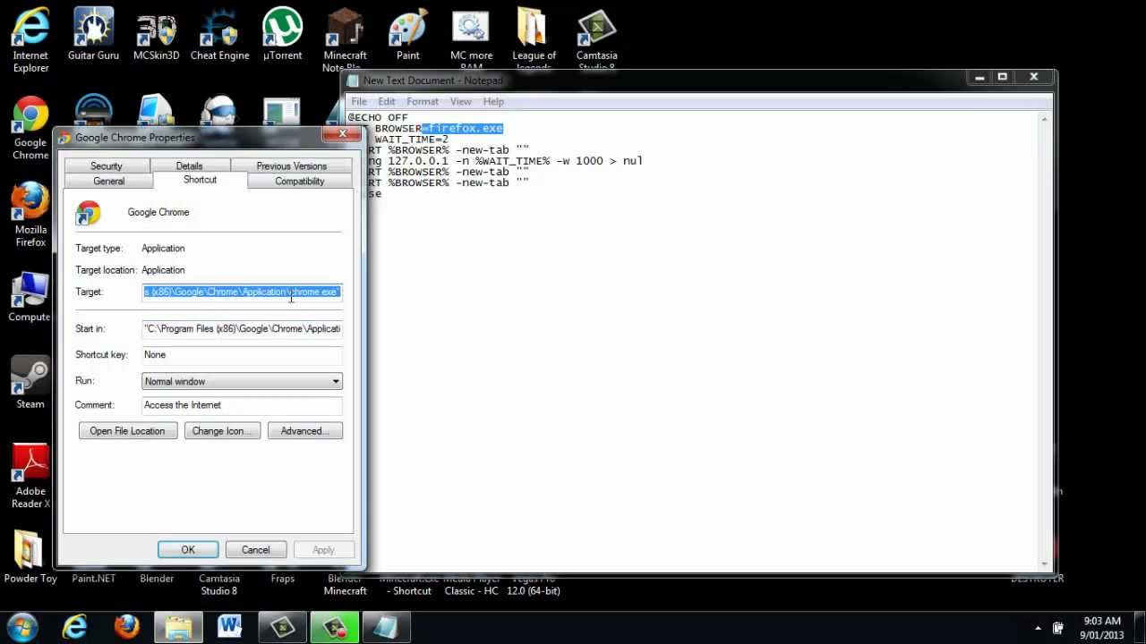Click the WAIT_TIME=2 line in Notepad
This screenshot has height=644, width=1146.
point(411,140)
